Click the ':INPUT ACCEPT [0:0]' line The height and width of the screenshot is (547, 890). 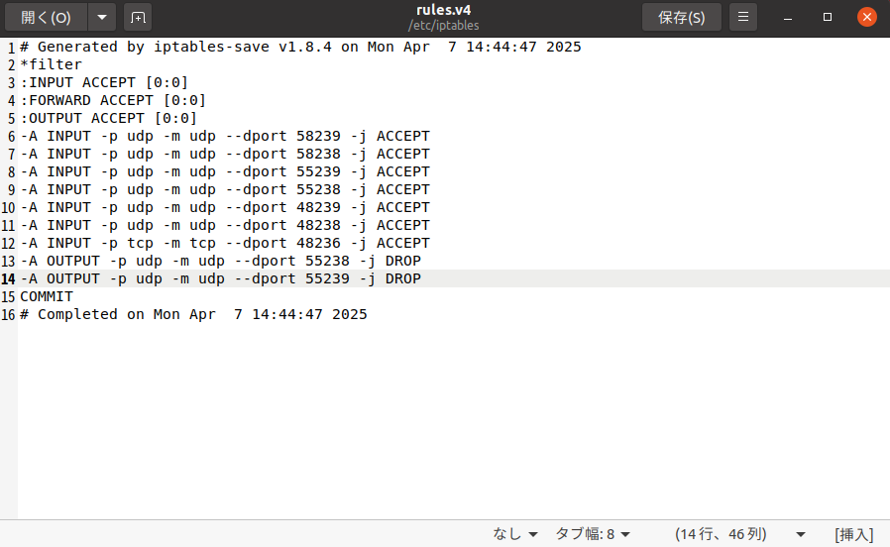pos(104,83)
